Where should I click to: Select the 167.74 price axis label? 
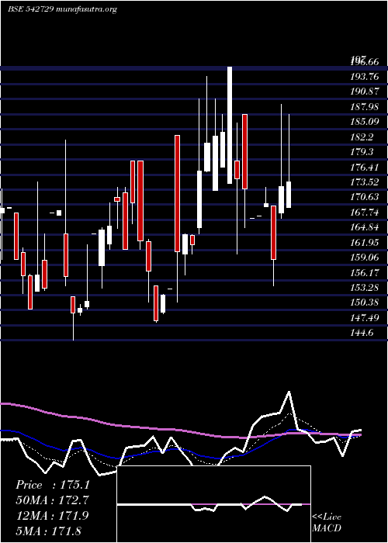coord(365,213)
